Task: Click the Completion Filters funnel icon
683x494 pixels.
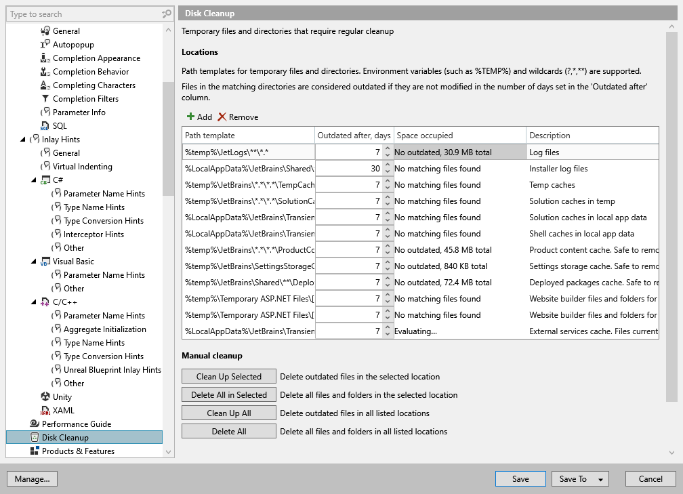Action: [45, 99]
